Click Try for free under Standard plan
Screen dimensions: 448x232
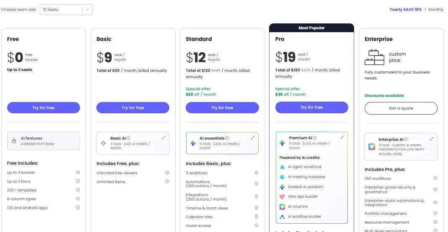222,107
